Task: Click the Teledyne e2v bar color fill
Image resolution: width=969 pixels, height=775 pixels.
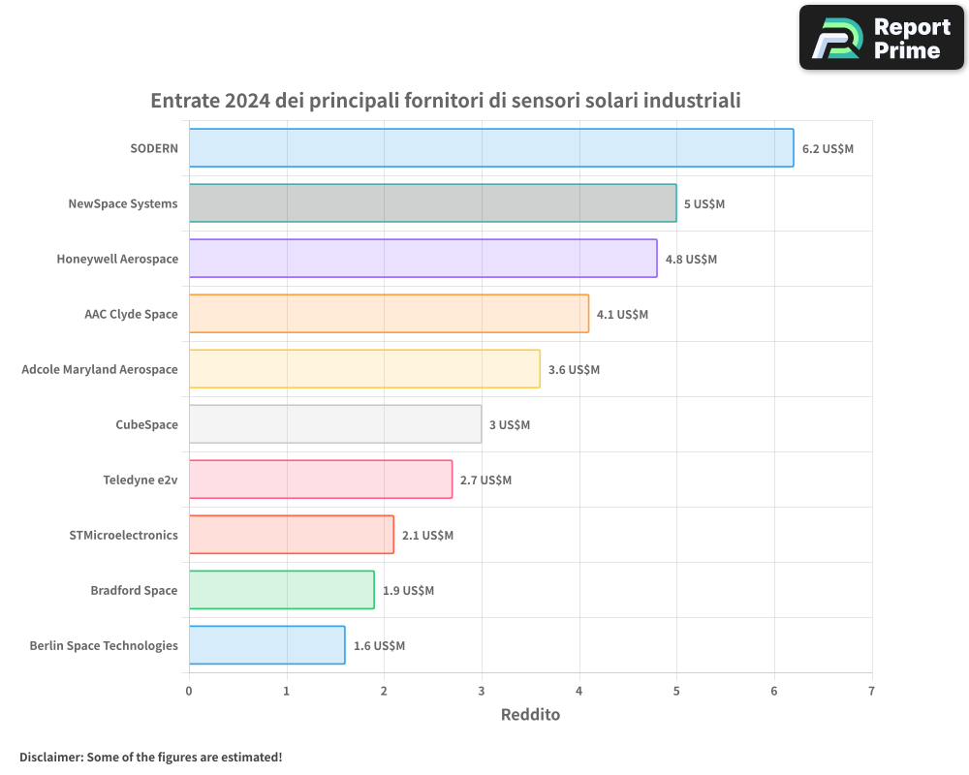Action: [320, 480]
